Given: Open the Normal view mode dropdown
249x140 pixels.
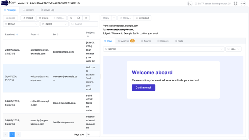Looking at the screenshot, I should click(x=164, y=49).
